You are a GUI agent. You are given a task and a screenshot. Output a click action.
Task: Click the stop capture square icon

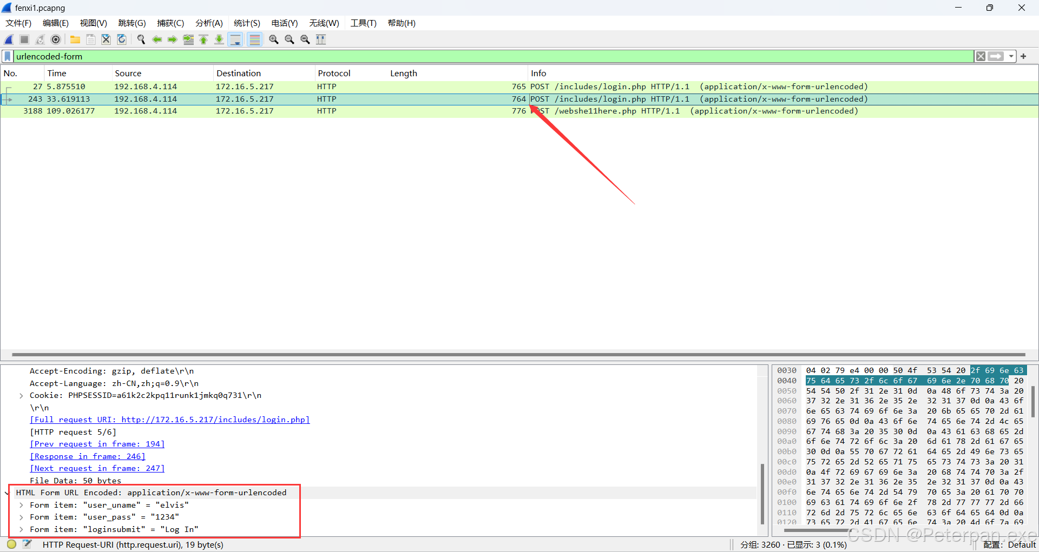24,39
